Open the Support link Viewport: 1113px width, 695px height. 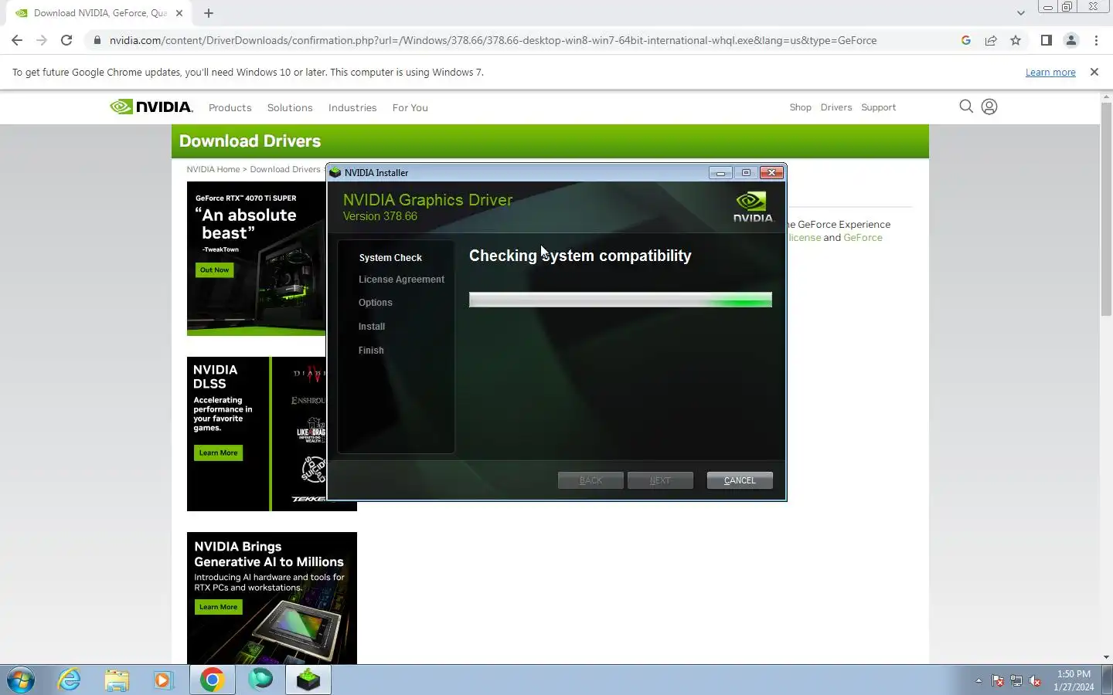pyautogui.click(x=879, y=107)
